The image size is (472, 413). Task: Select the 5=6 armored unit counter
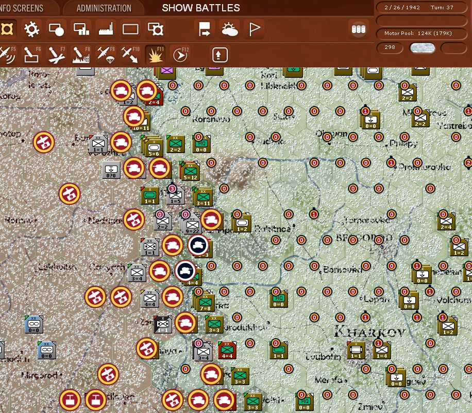(x=154, y=147)
